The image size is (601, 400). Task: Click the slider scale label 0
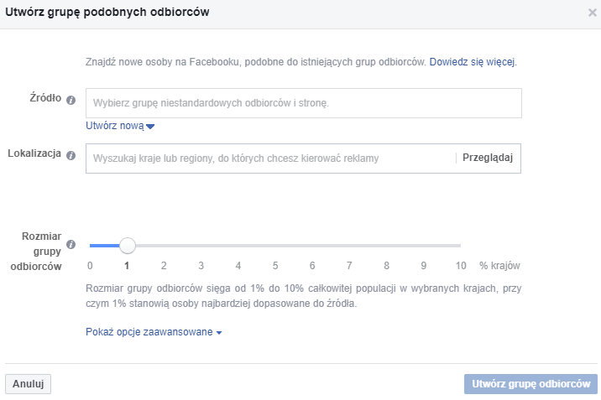coord(90,266)
